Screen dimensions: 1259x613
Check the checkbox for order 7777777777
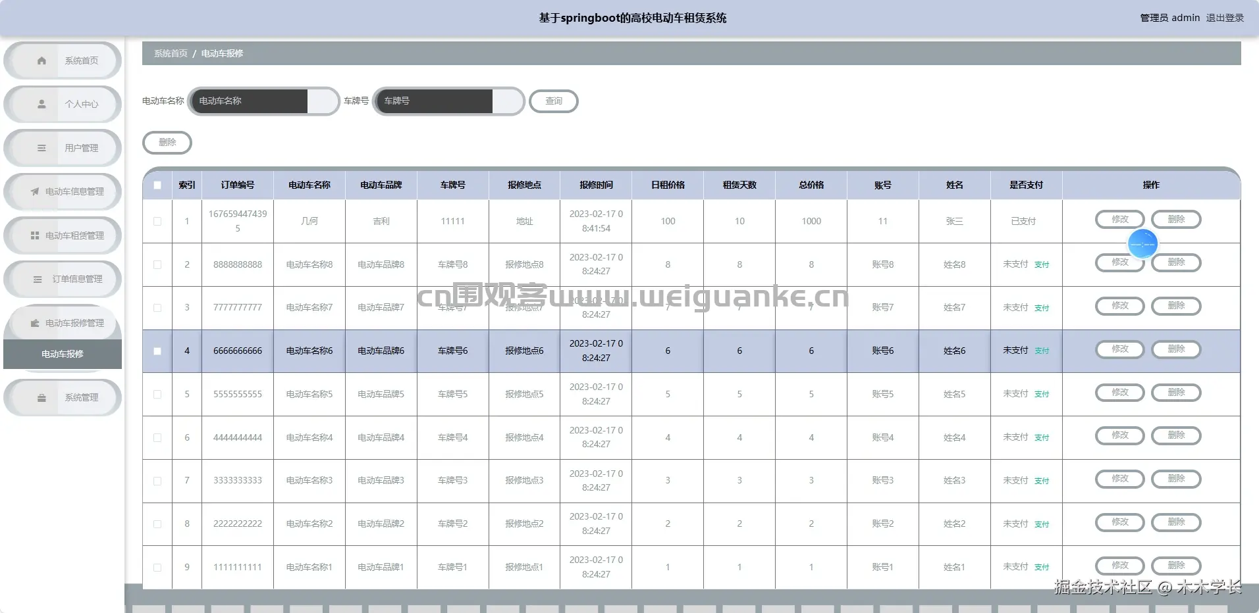pyautogui.click(x=157, y=307)
